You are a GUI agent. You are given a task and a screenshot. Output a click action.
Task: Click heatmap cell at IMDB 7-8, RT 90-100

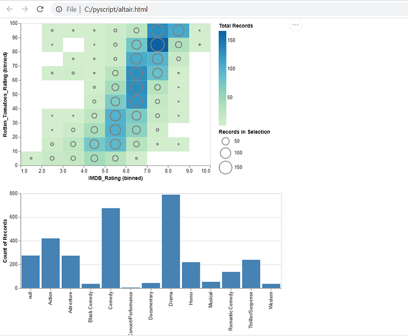(x=158, y=31)
